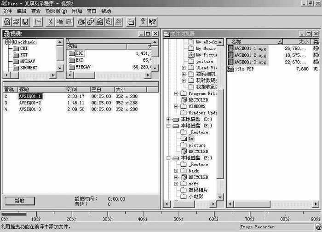Open the file browser toolbar icon

pyautogui.click(x=131, y=21)
